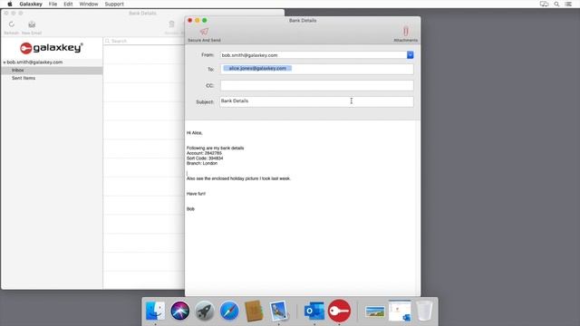This screenshot has height=326, width=580.
Task: Open Microsoft Outlook from the Dock
Action: tap(314, 311)
